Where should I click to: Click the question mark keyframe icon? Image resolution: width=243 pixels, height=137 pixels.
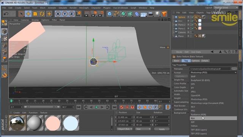pyautogui.click(x=132, y=107)
